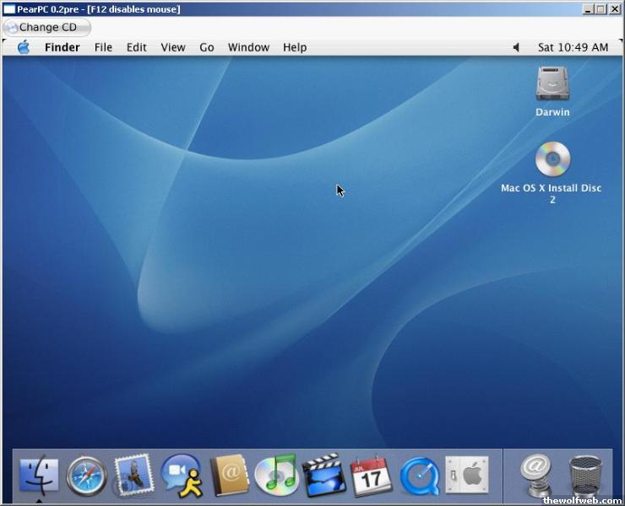Launch iTunes from the dock
The width and height of the screenshot is (625, 506).
[x=276, y=476]
